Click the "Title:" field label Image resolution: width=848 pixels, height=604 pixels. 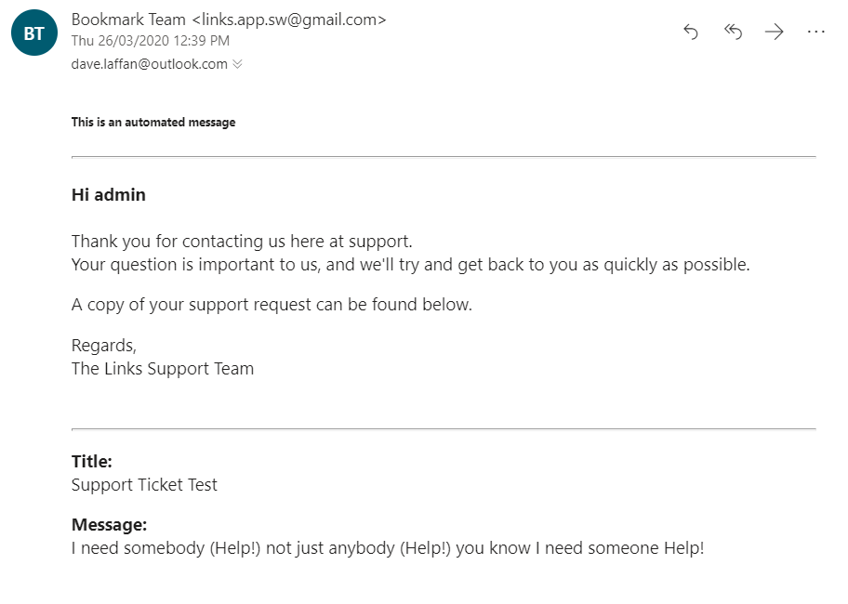92,462
